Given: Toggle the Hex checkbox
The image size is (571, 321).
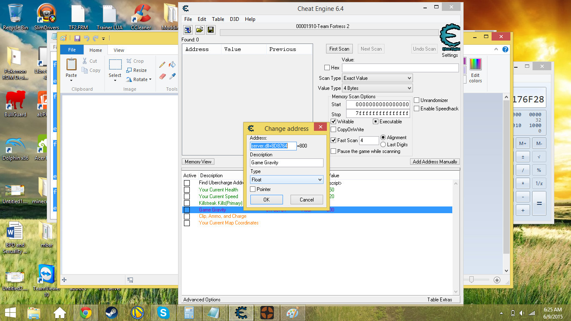Looking at the screenshot, I should 327,68.
